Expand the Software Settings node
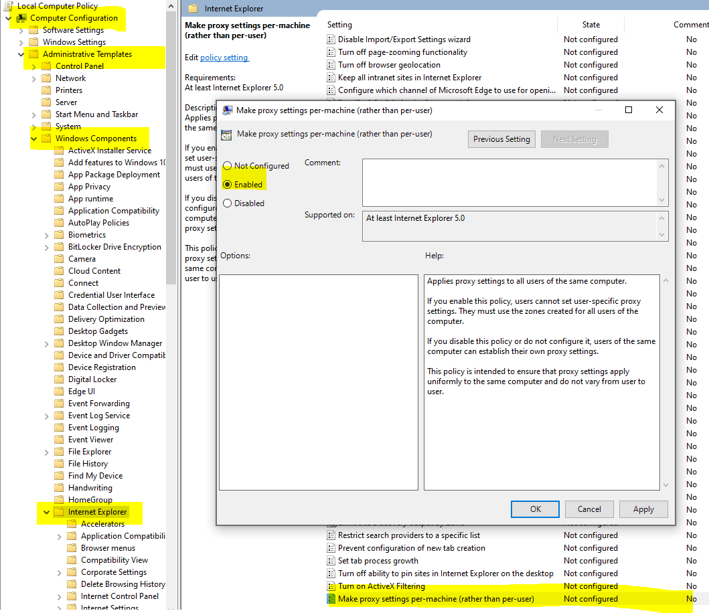Image resolution: width=709 pixels, height=613 pixels. click(21, 30)
